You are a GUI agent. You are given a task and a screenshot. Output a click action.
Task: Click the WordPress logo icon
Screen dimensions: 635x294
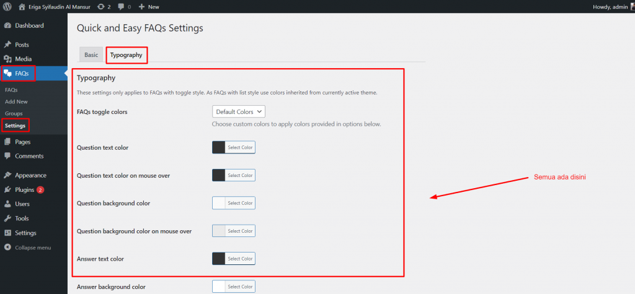7,6
